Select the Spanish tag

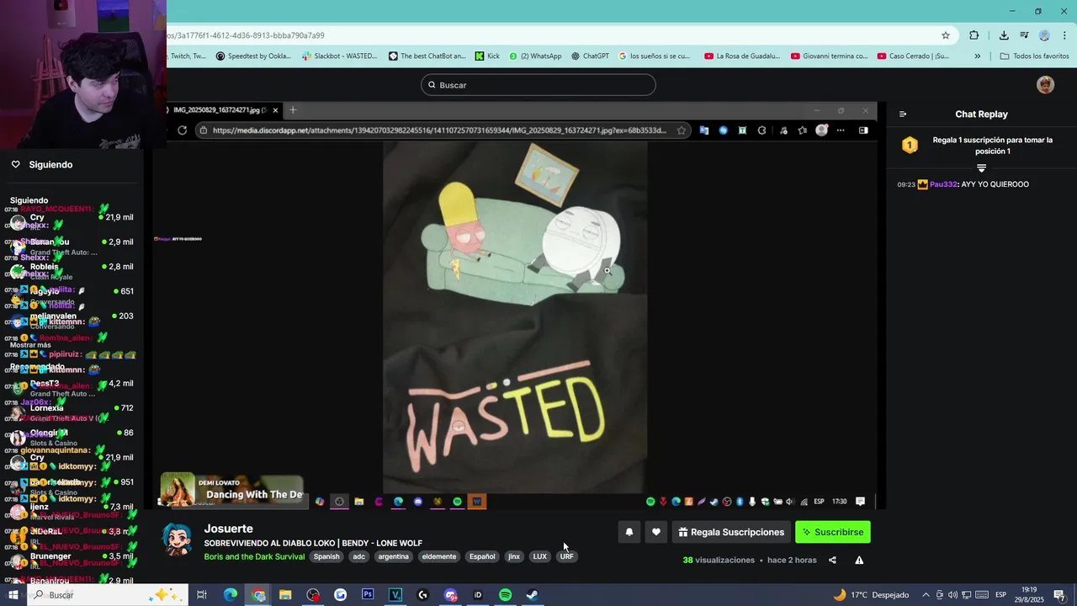click(x=326, y=556)
